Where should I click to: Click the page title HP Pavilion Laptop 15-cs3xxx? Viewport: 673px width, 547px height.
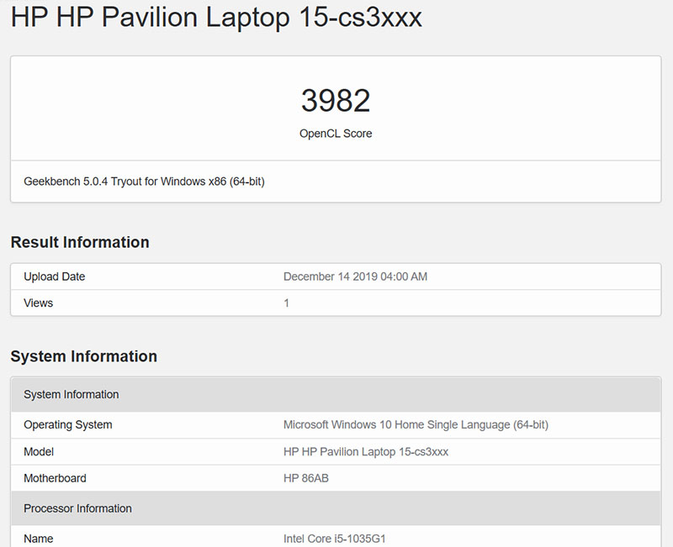coord(216,18)
